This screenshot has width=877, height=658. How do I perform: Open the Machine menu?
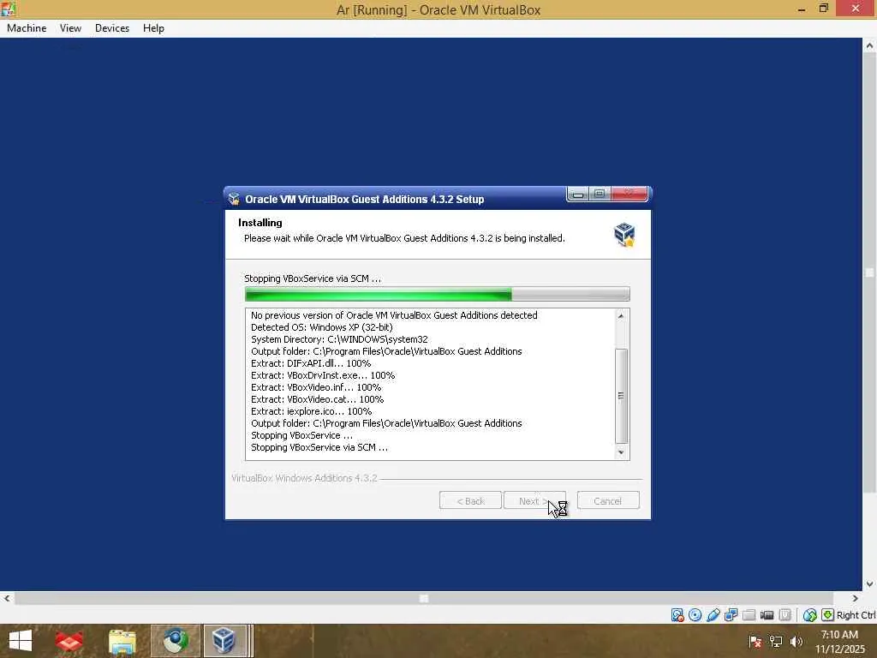(x=27, y=28)
